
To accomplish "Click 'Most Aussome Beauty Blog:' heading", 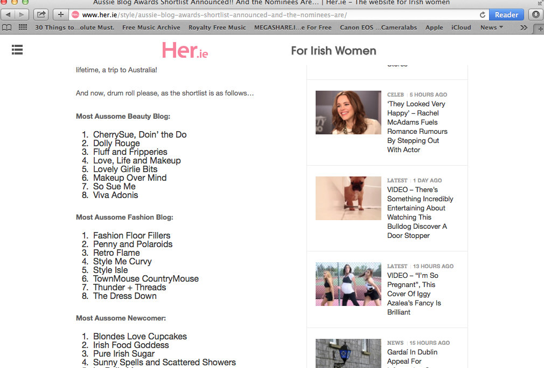I will click(x=123, y=117).
